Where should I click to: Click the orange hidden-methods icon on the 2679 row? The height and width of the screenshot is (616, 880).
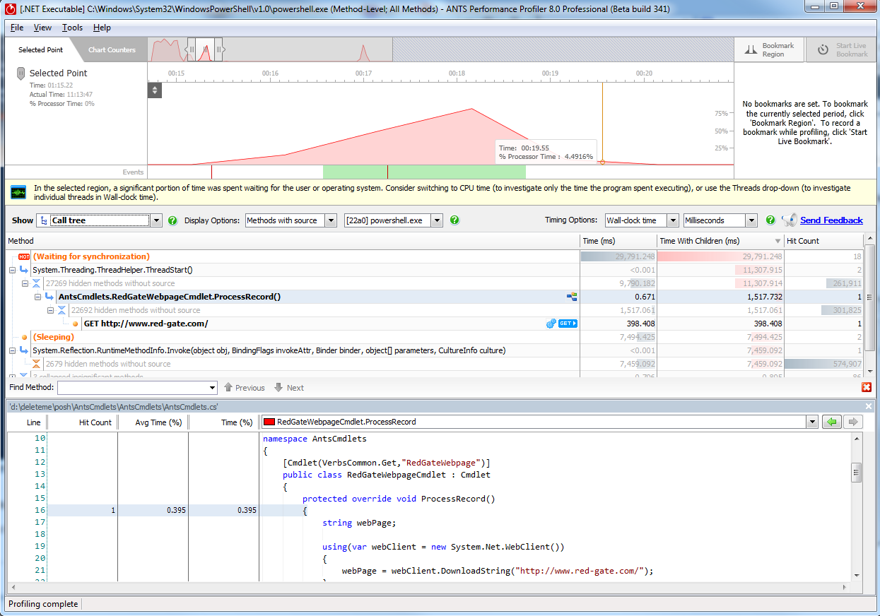coord(37,364)
